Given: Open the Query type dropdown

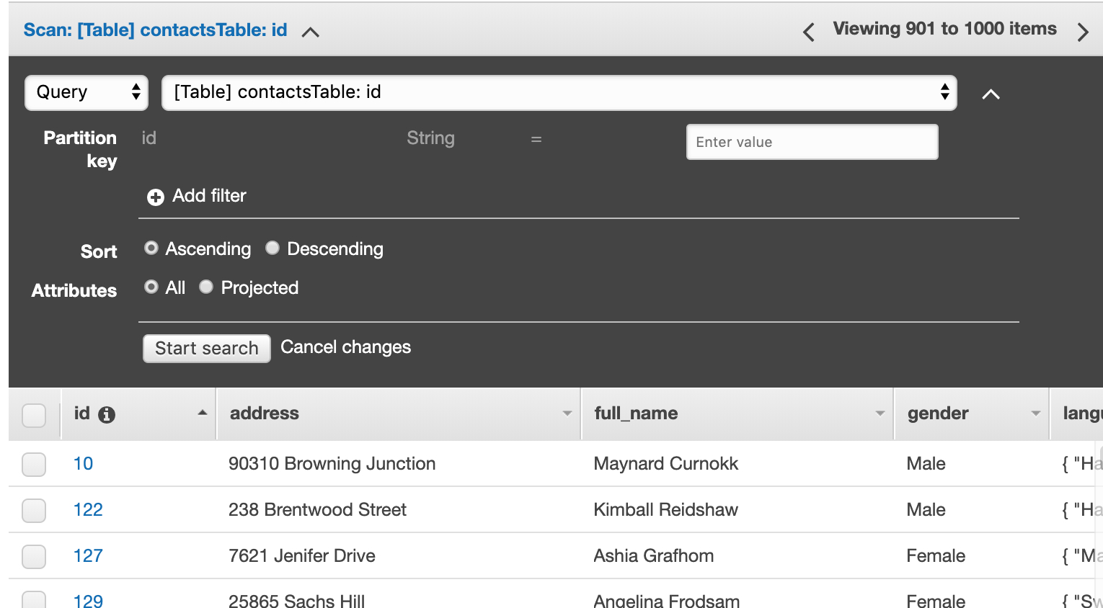Looking at the screenshot, I should coord(87,93).
